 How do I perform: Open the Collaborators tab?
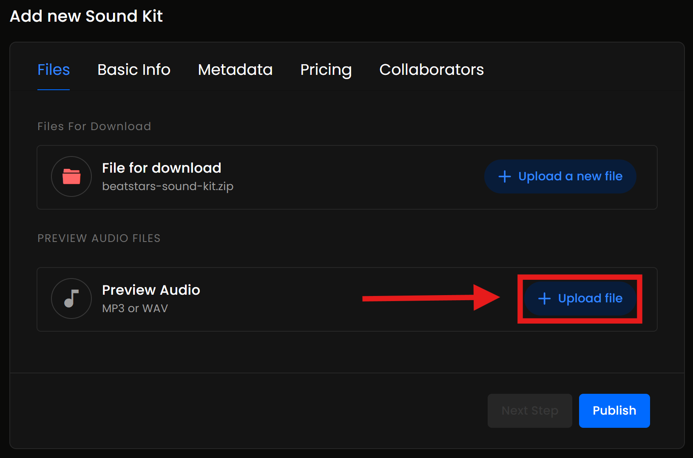tap(432, 70)
